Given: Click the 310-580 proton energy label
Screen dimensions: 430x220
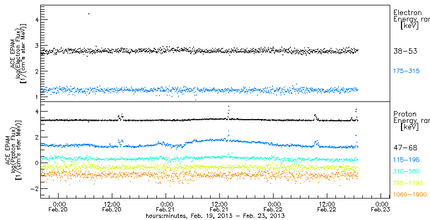Looking at the screenshot, I should pyautogui.click(x=406, y=171).
